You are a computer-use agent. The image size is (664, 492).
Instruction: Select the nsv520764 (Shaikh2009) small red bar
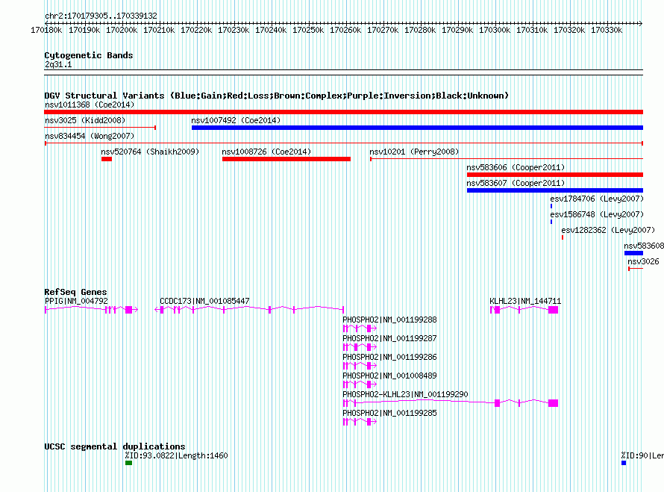point(107,159)
